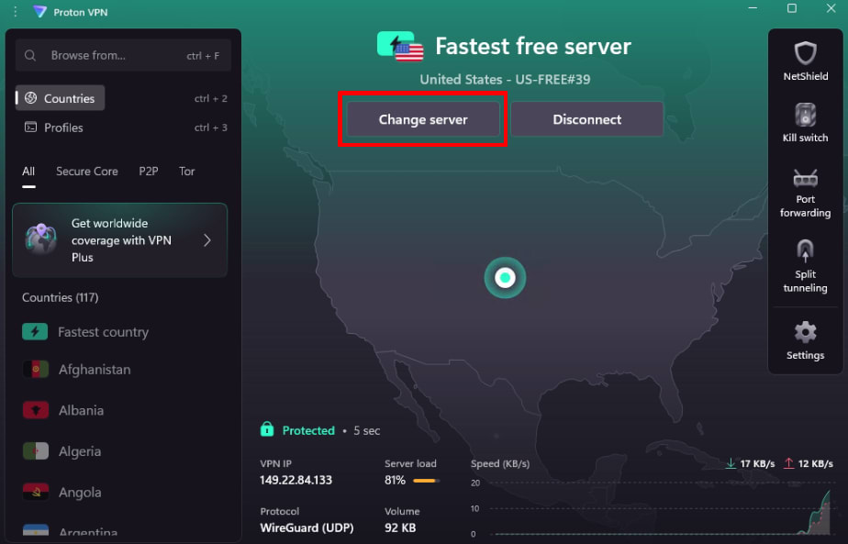Click the Profiles window icon
848x544 pixels.
31,128
